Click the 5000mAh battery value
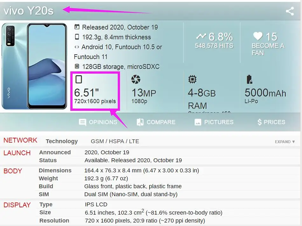302x226 pixels. click(265, 93)
